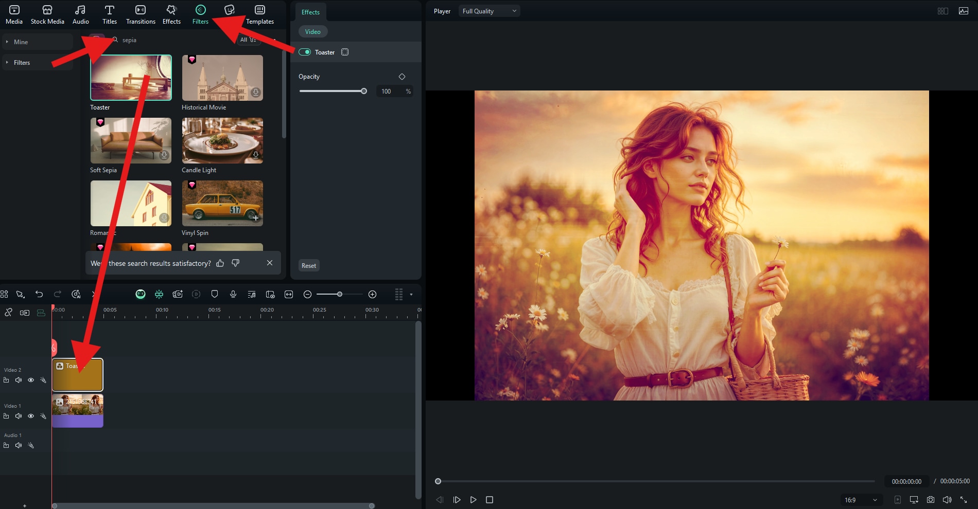Open the Effects tab in the top toolbar
The height and width of the screenshot is (509, 978).
pyautogui.click(x=171, y=14)
